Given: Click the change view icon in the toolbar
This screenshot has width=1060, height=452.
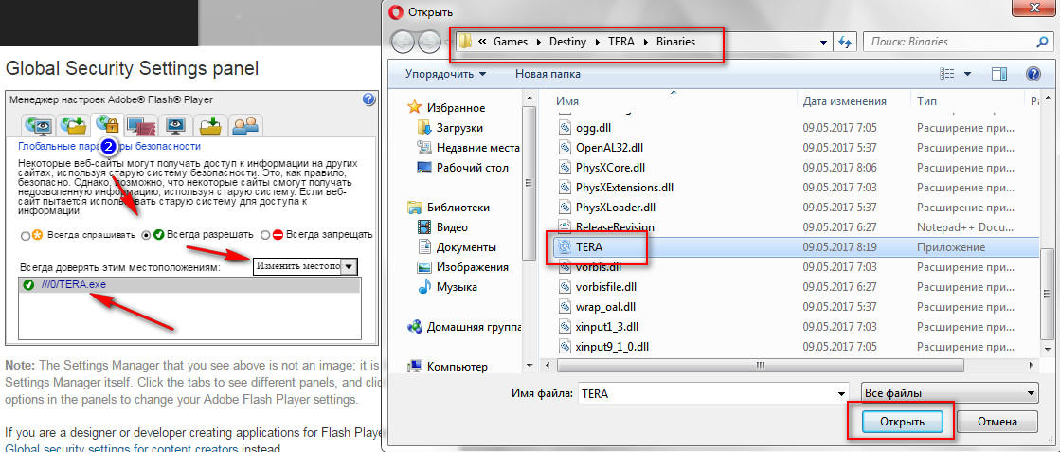Looking at the screenshot, I should (947, 74).
